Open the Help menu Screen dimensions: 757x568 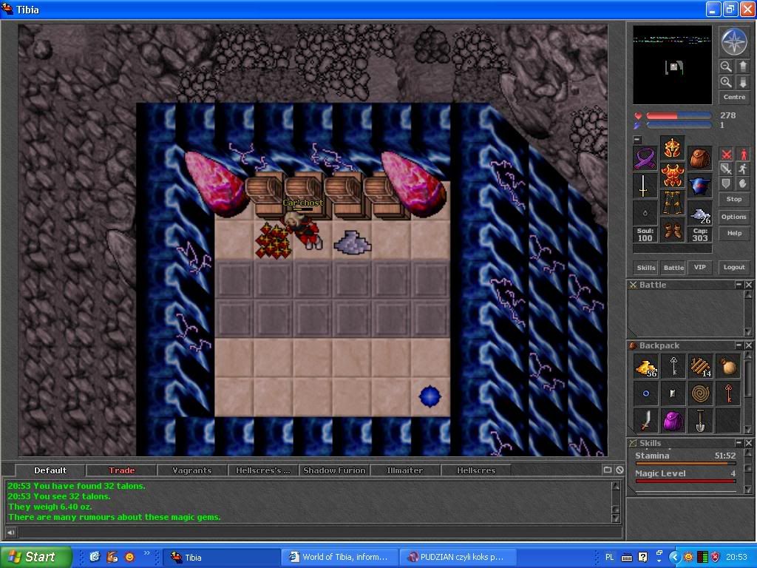tap(734, 233)
